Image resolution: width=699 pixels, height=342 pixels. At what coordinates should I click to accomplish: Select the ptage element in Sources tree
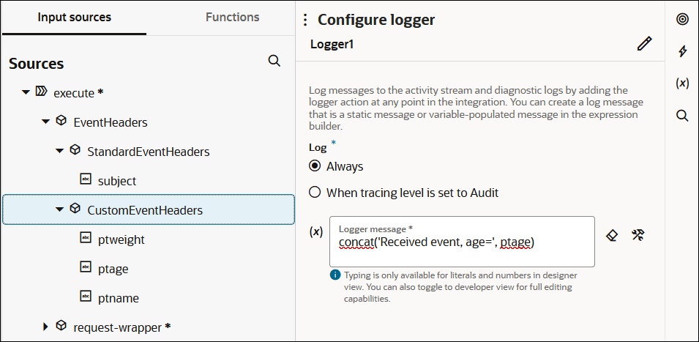[x=113, y=269]
